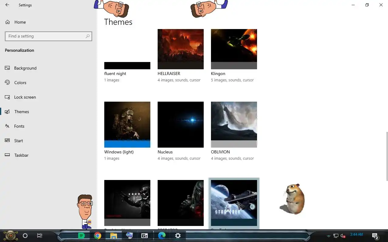Image resolution: width=388 pixels, height=242 pixels.
Task: Open the computer monitor app on taskbar
Action: point(129,236)
